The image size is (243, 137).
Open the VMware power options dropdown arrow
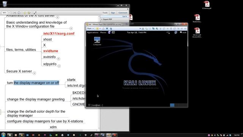(x=100, y=29)
